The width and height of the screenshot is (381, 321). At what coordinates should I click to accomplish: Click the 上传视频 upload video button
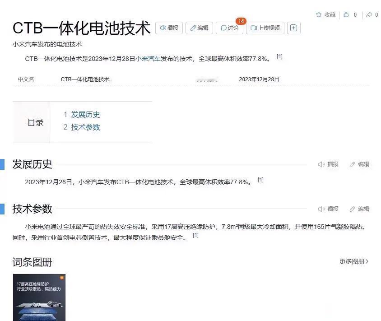click(x=265, y=28)
